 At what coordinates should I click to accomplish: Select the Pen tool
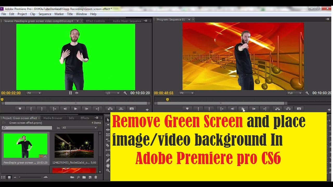pos(108,160)
